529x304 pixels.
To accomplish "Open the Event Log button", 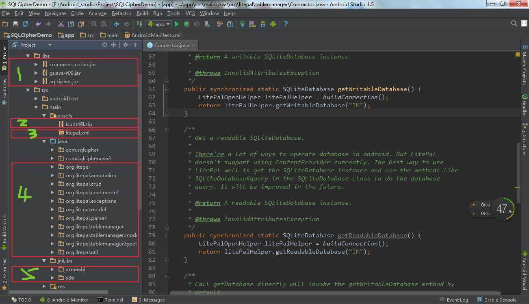I will (453, 300).
